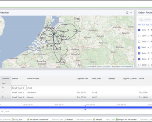Enable the Zeist - 2 route checkbox
The height and width of the screenshot is (122, 152).
tap(139, 36)
